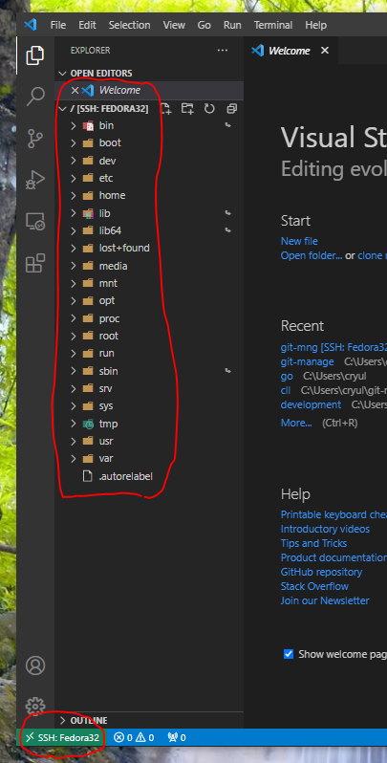
Task: Close the Welcome tab
Action: click(325, 51)
